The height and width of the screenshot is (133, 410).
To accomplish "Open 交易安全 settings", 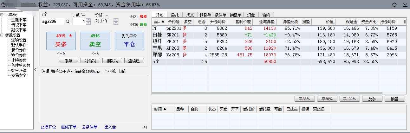I will pyautogui.click(x=19, y=75).
